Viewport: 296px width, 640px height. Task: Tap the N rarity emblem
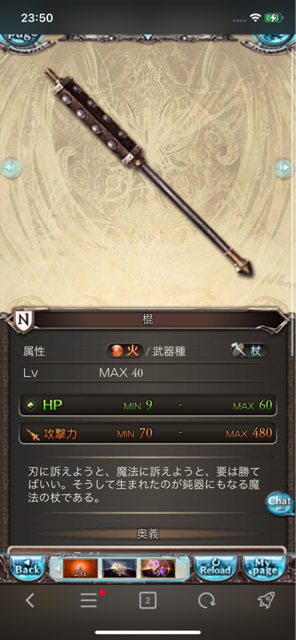22,319
